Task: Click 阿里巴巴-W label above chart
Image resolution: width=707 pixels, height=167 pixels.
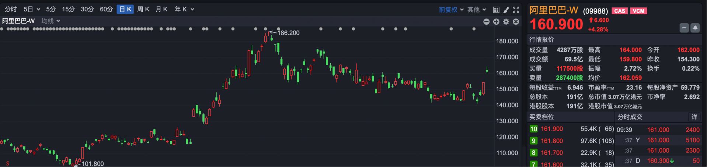Action: [18, 21]
